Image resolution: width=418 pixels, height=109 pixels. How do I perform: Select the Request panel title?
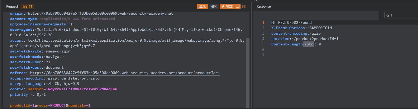coord(12,6)
